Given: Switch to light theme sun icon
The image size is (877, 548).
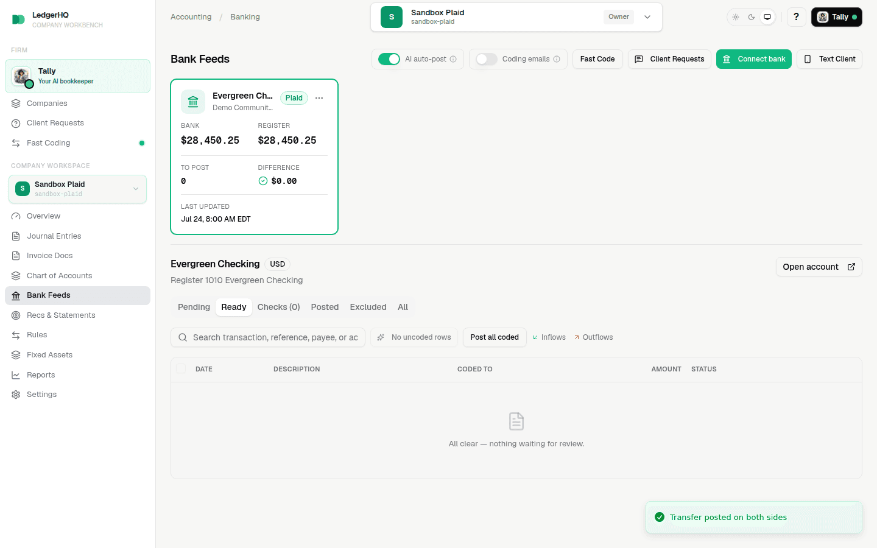Looking at the screenshot, I should (x=736, y=17).
